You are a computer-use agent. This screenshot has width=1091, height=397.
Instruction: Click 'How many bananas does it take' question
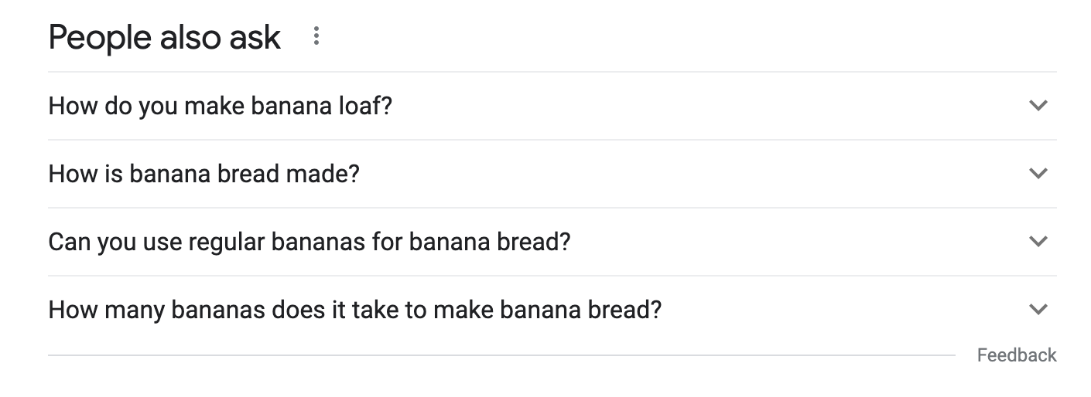(354, 310)
